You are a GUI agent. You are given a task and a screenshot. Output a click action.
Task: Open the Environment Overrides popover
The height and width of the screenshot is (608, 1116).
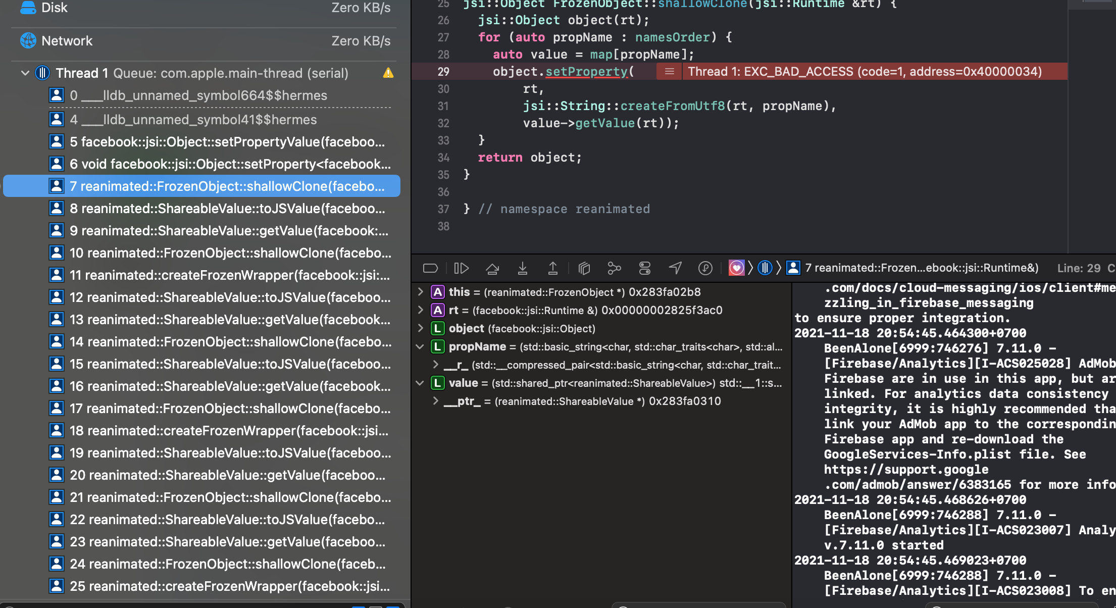click(645, 268)
